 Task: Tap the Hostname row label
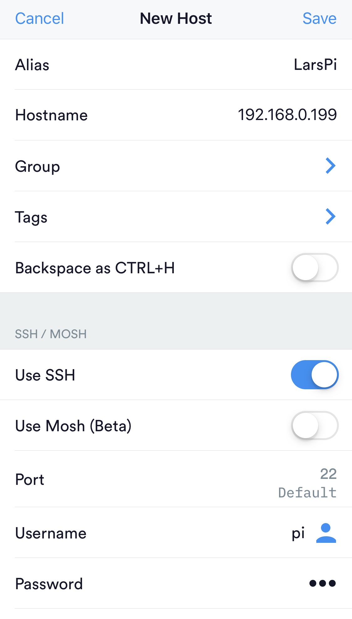click(51, 115)
